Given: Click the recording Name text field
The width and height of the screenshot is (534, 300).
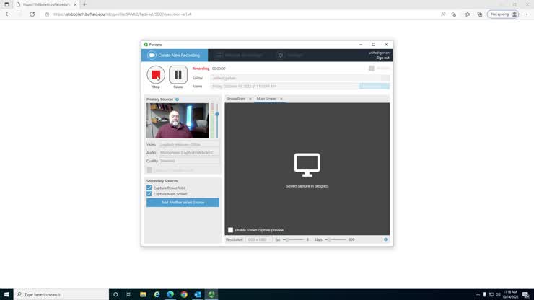Looking at the screenshot, I should [284, 87].
